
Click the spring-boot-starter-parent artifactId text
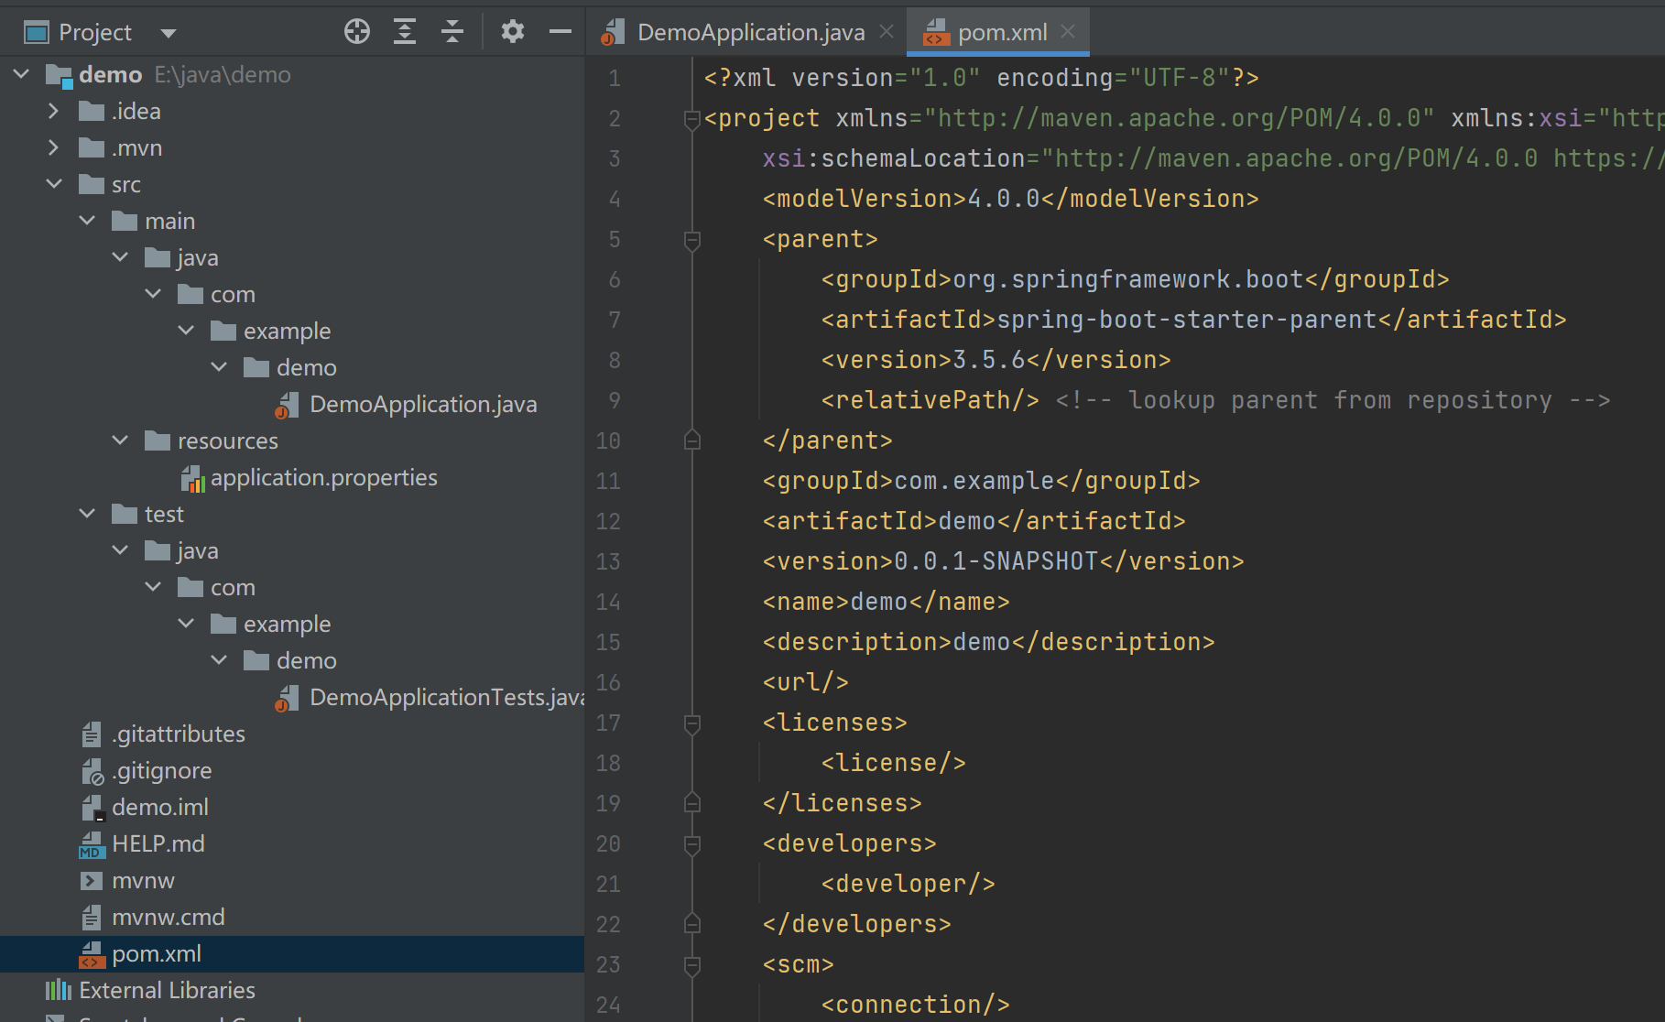click(x=1187, y=320)
